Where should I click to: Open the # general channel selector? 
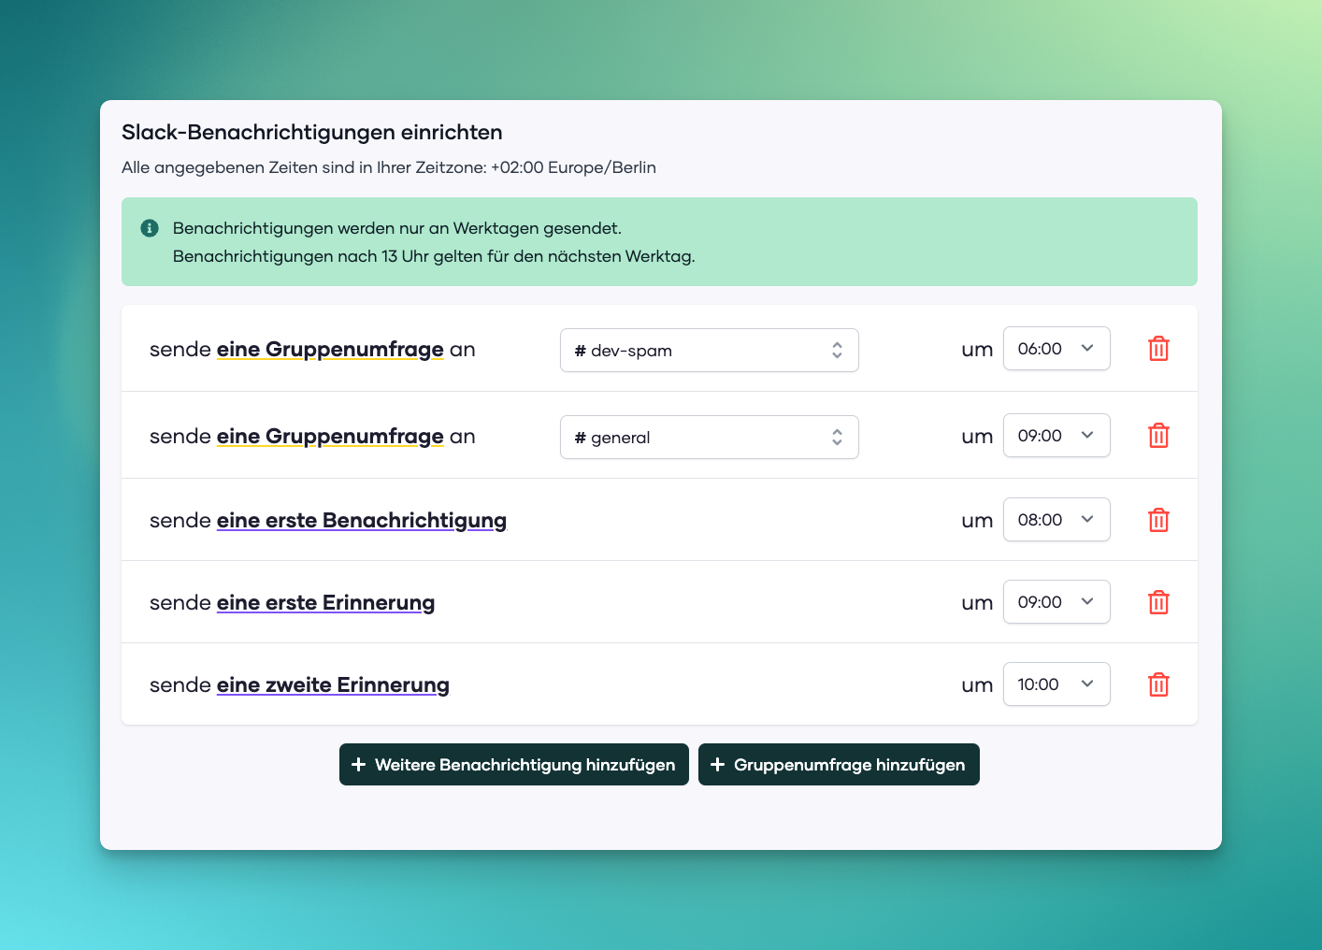coord(710,437)
